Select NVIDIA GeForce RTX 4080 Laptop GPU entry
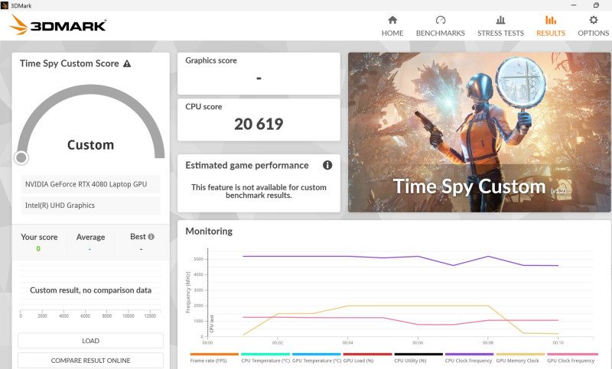Screen dimensions: 612x369 tap(90, 184)
